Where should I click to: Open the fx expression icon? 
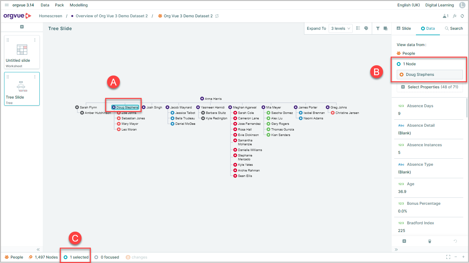(x=455, y=16)
